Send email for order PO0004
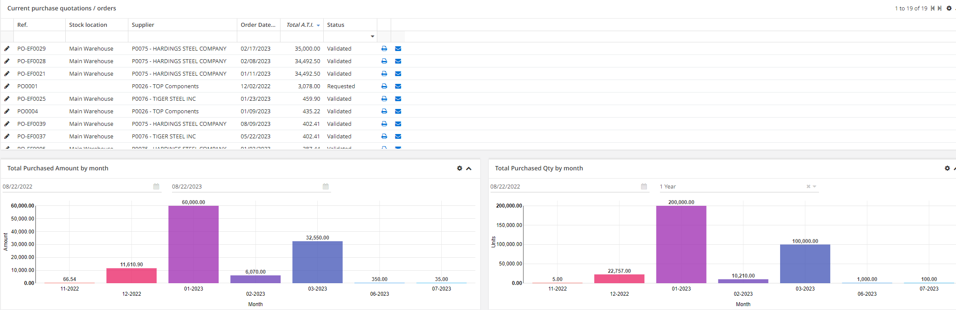The height and width of the screenshot is (310, 956). click(398, 112)
